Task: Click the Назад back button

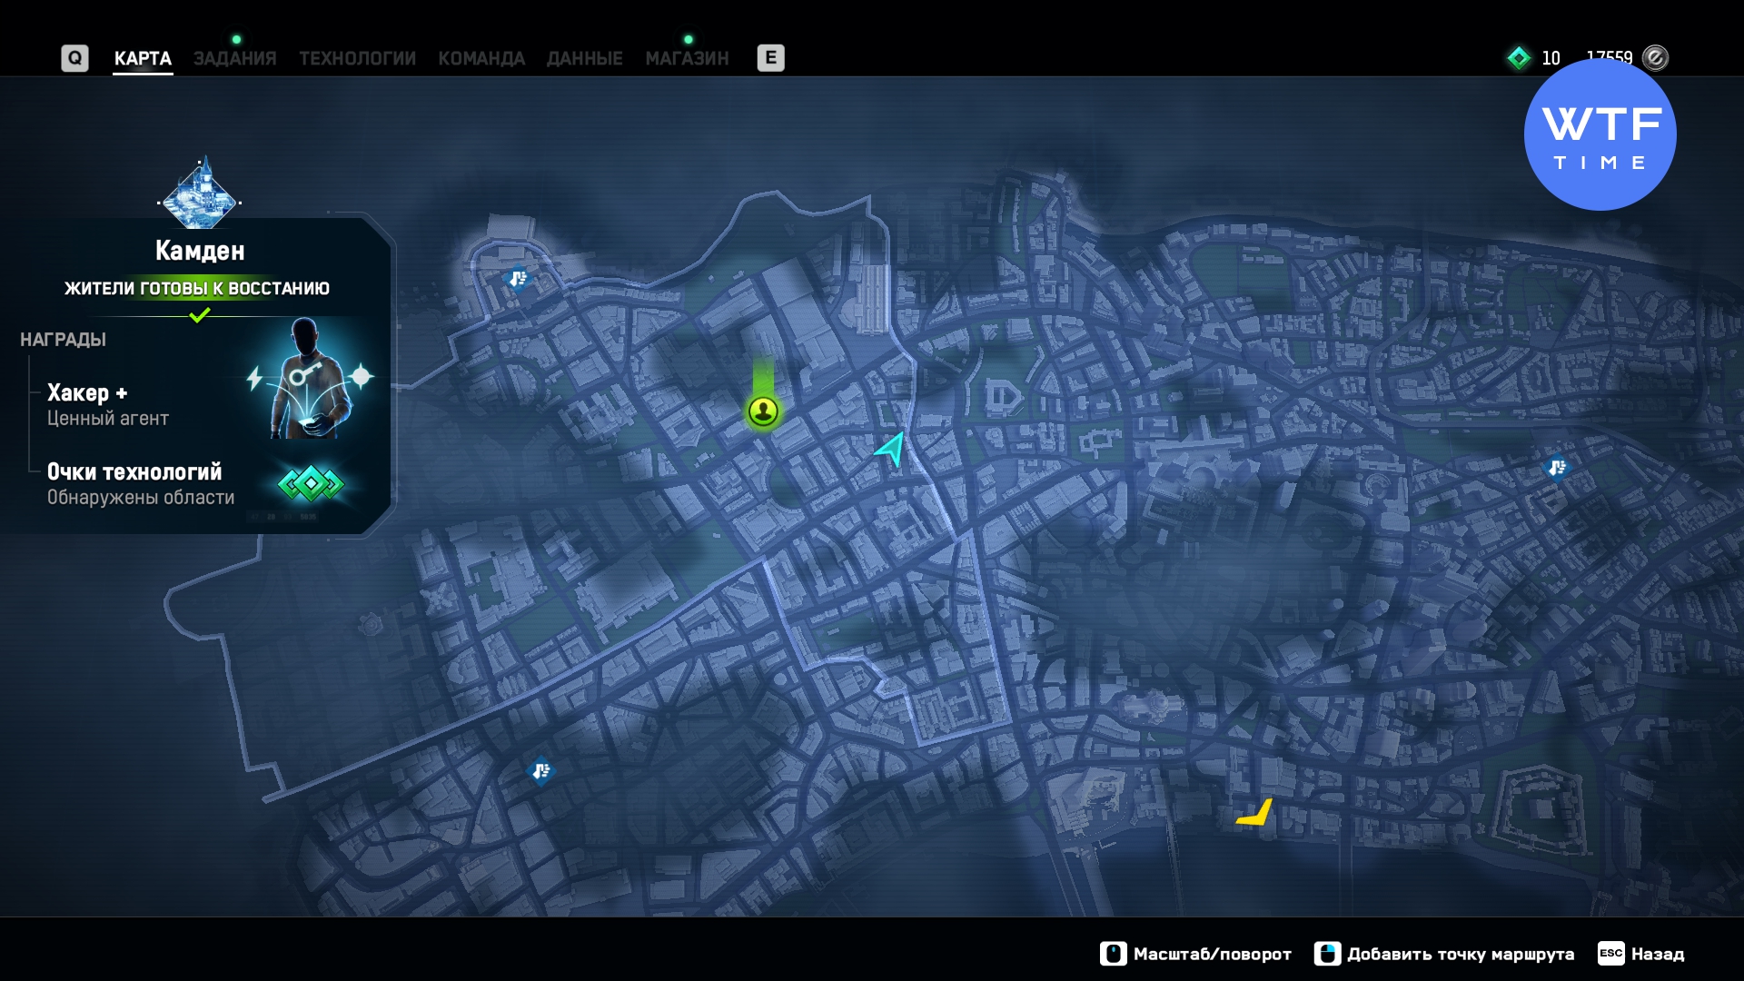Action: tap(1642, 954)
